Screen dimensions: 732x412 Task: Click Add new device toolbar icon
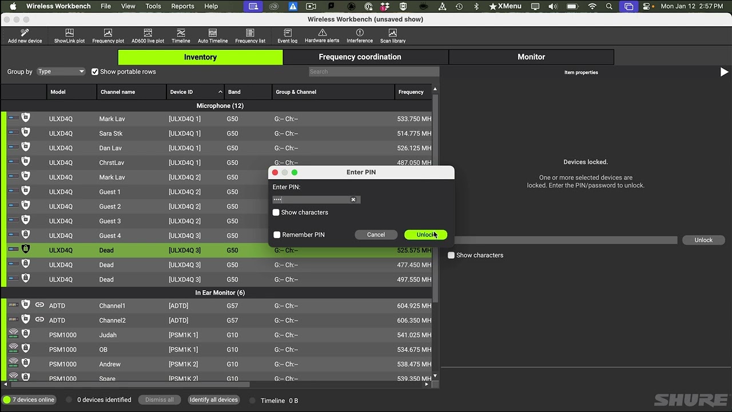tap(25, 36)
